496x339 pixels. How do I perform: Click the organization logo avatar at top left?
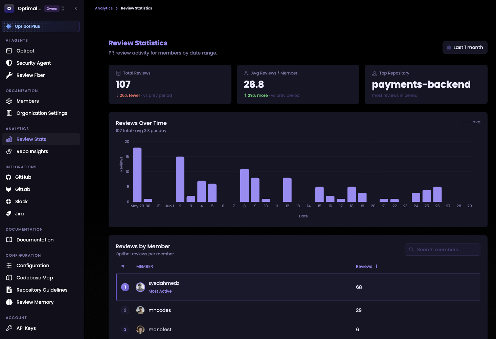[x=9, y=8]
